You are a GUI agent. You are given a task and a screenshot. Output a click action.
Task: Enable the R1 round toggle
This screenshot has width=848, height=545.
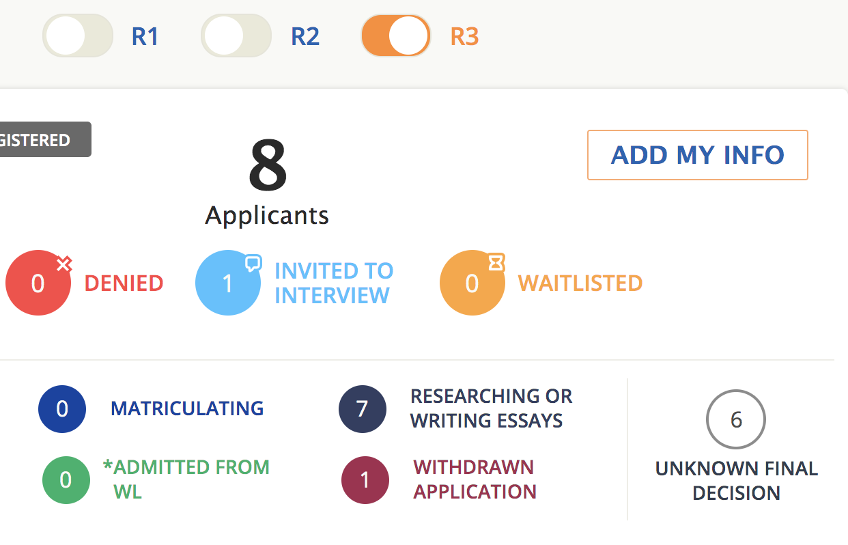(x=78, y=36)
